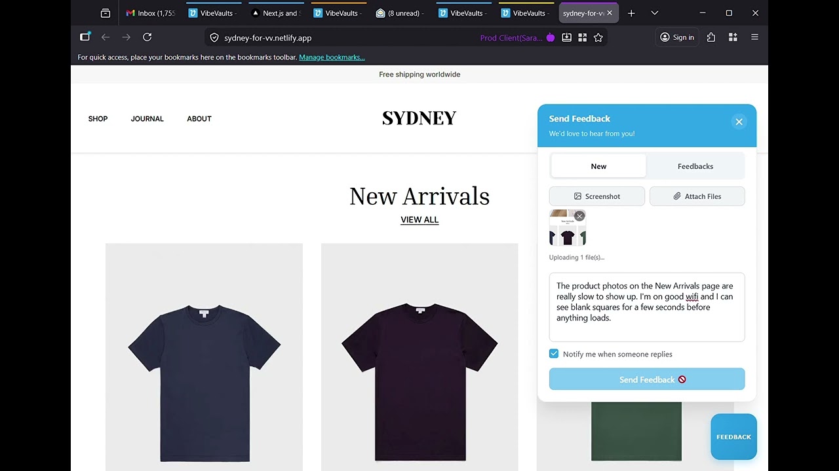Open the dark purple t-shirt product
The image size is (839, 471).
point(419,357)
